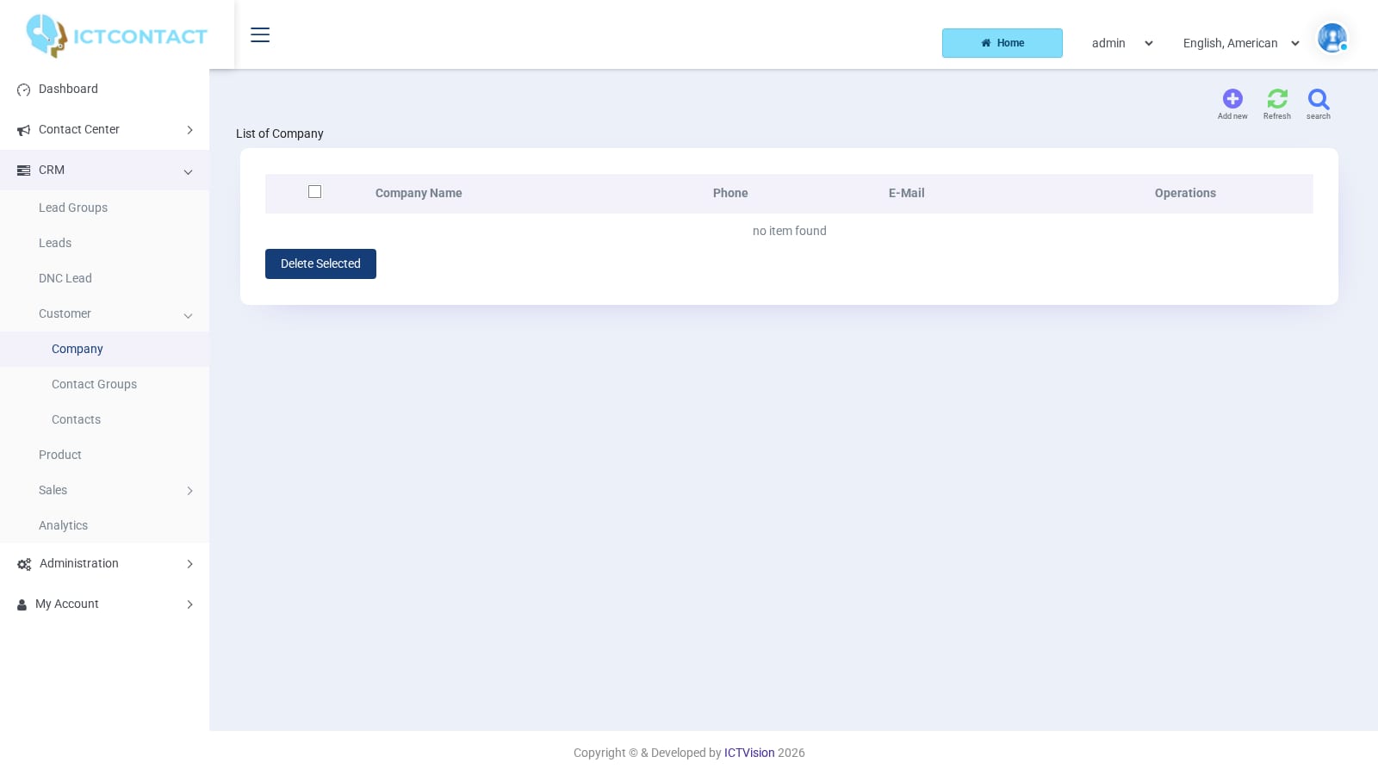Click the Add new plus icon
The width and height of the screenshot is (1378, 775).
coord(1232,99)
